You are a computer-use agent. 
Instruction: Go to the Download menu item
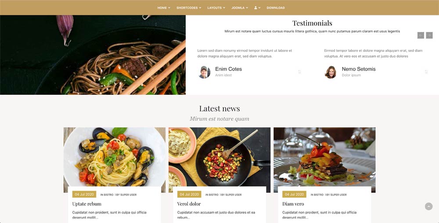(276, 8)
